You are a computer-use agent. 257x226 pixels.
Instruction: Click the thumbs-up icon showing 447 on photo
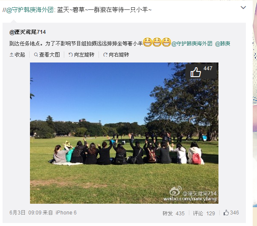click(x=196, y=72)
